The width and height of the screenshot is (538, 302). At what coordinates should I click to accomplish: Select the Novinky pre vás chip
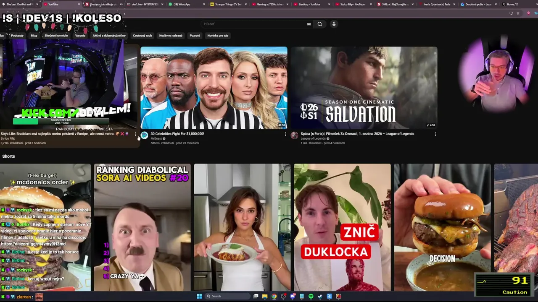pyautogui.click(x=218, y=36)
